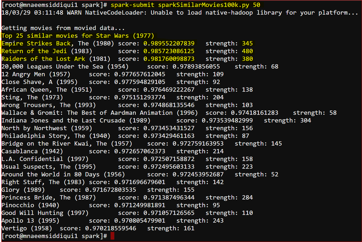Click the red terminal cursor block

coord(112,236)
